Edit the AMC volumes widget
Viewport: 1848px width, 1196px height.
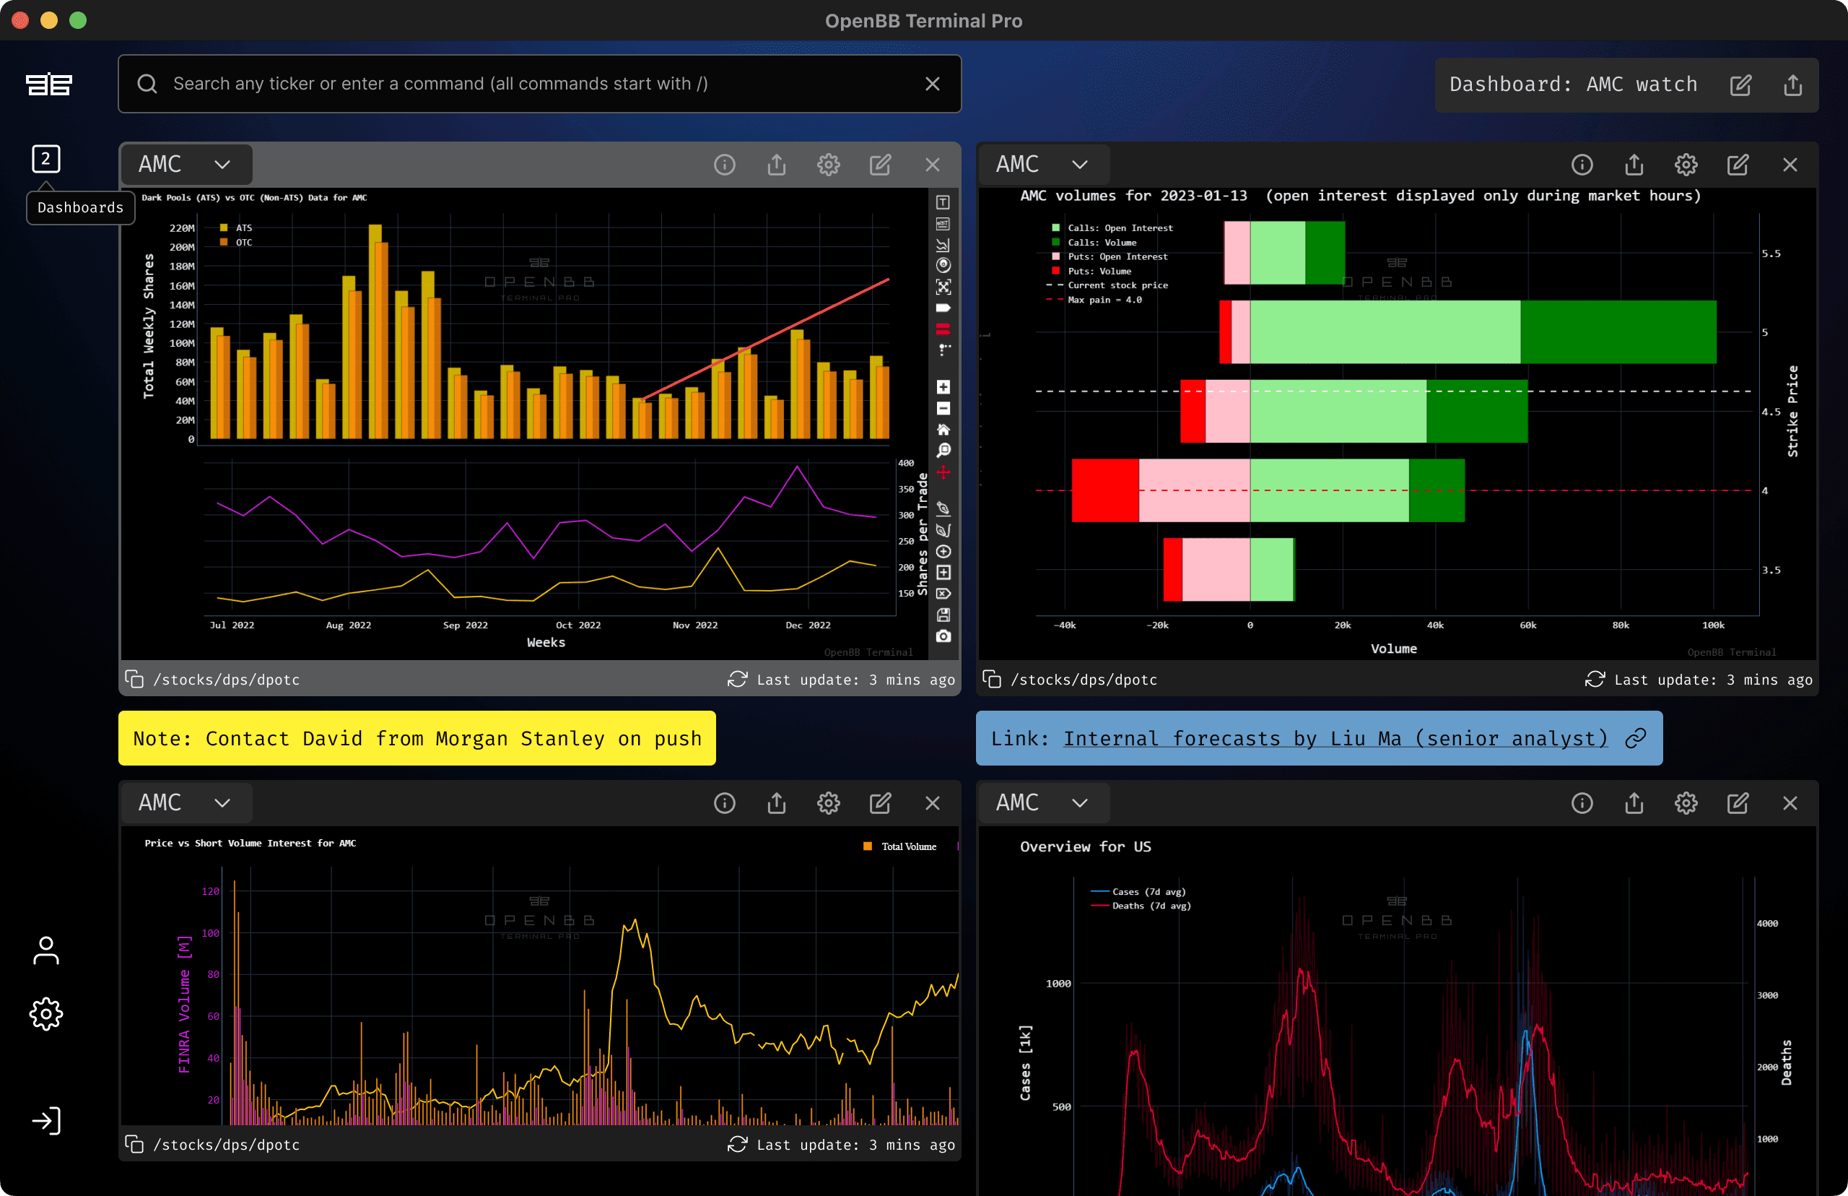[x=1738, y=165]
